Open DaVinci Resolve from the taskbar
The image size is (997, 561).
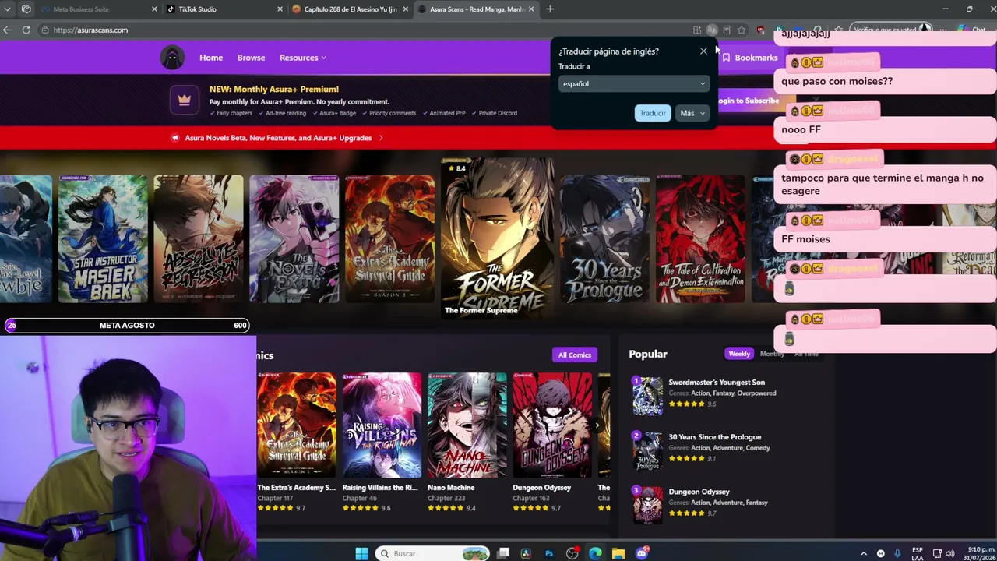pos(527,553)
